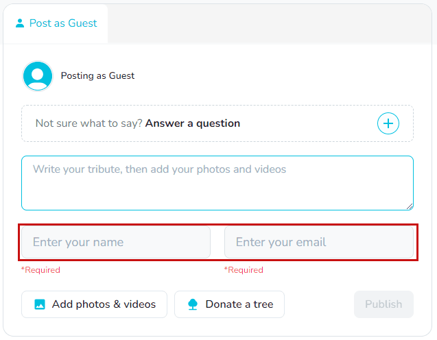Open Add photos & videos
Viewport: 437px width, 340px height.
(x=94, y=304)
